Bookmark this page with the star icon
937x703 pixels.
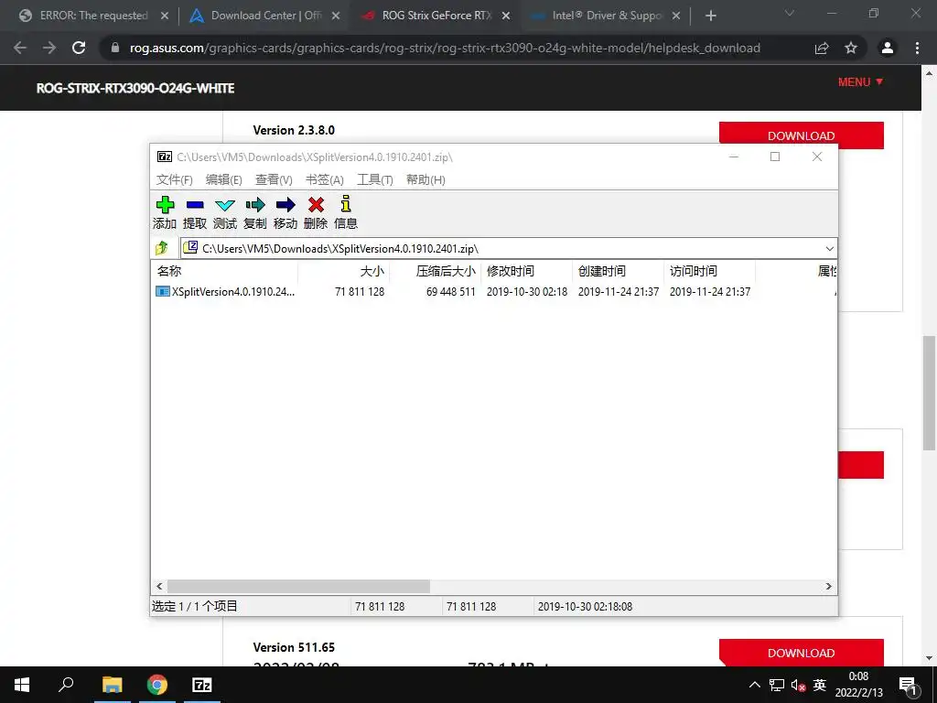click(851, 48)
